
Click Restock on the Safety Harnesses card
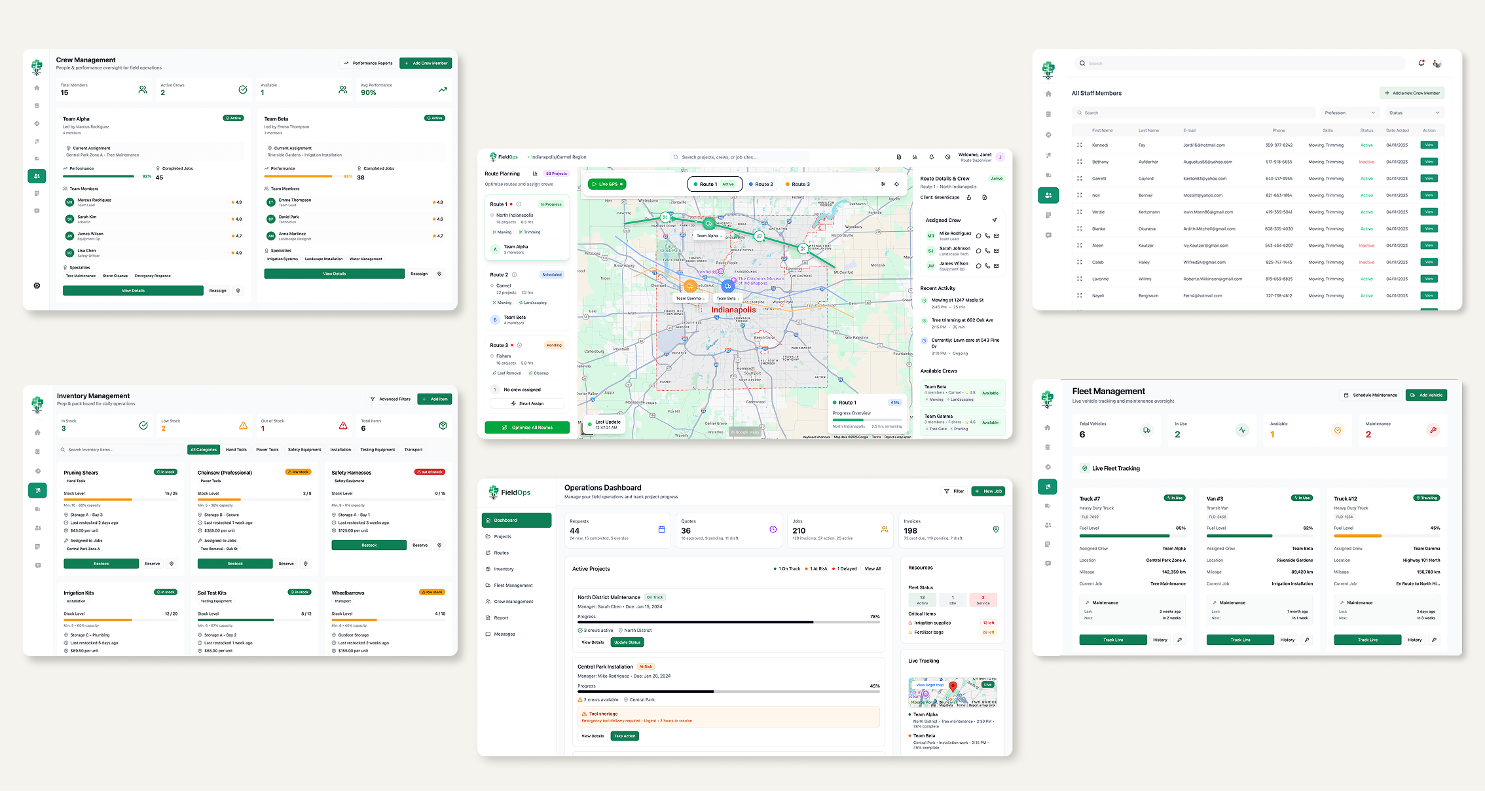point(369,545)
